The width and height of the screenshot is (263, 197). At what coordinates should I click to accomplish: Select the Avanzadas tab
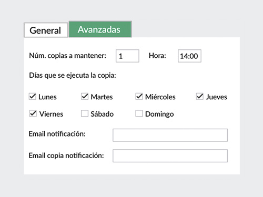(100, 29)
